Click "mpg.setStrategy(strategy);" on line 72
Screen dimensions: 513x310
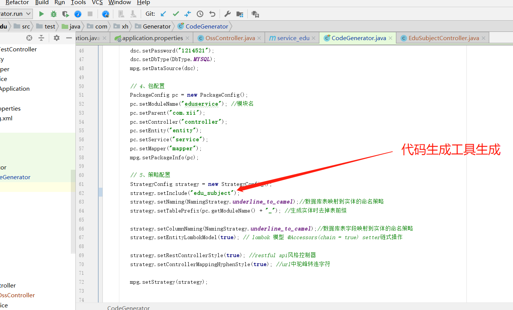click(x=169, y=282)
